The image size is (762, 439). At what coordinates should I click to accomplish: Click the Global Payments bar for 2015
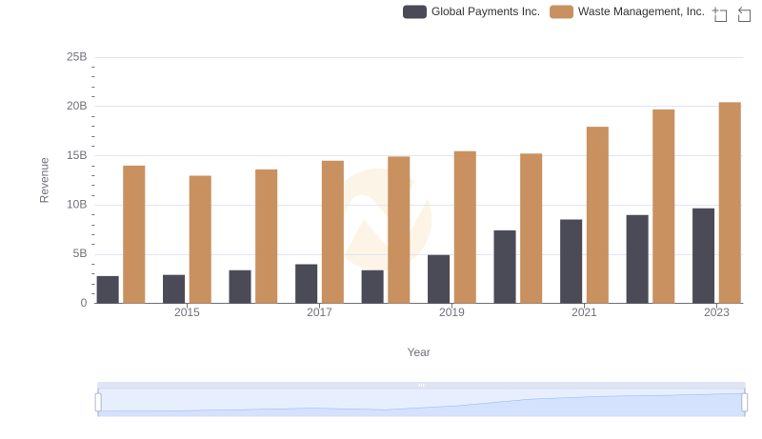174,289
